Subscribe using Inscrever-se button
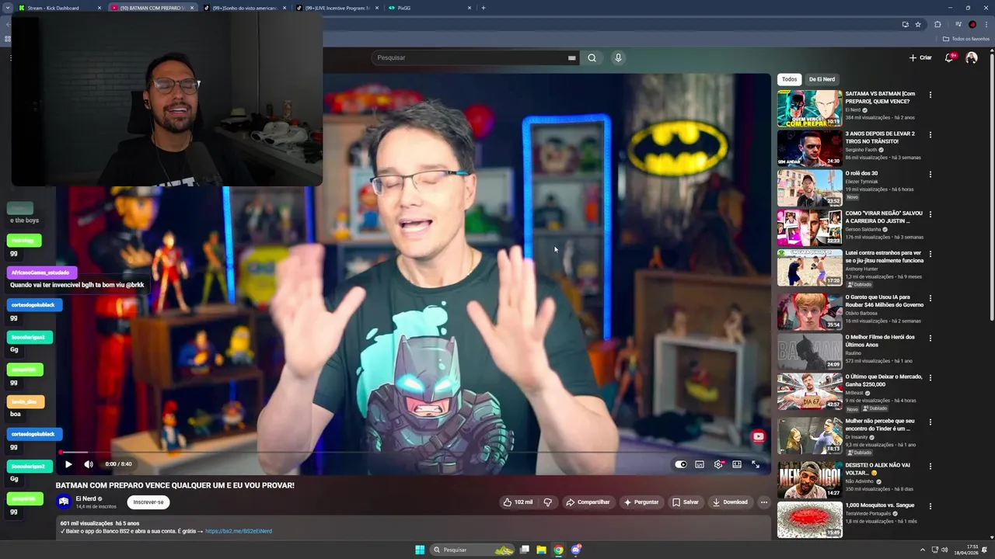 [x=148, y=502]
